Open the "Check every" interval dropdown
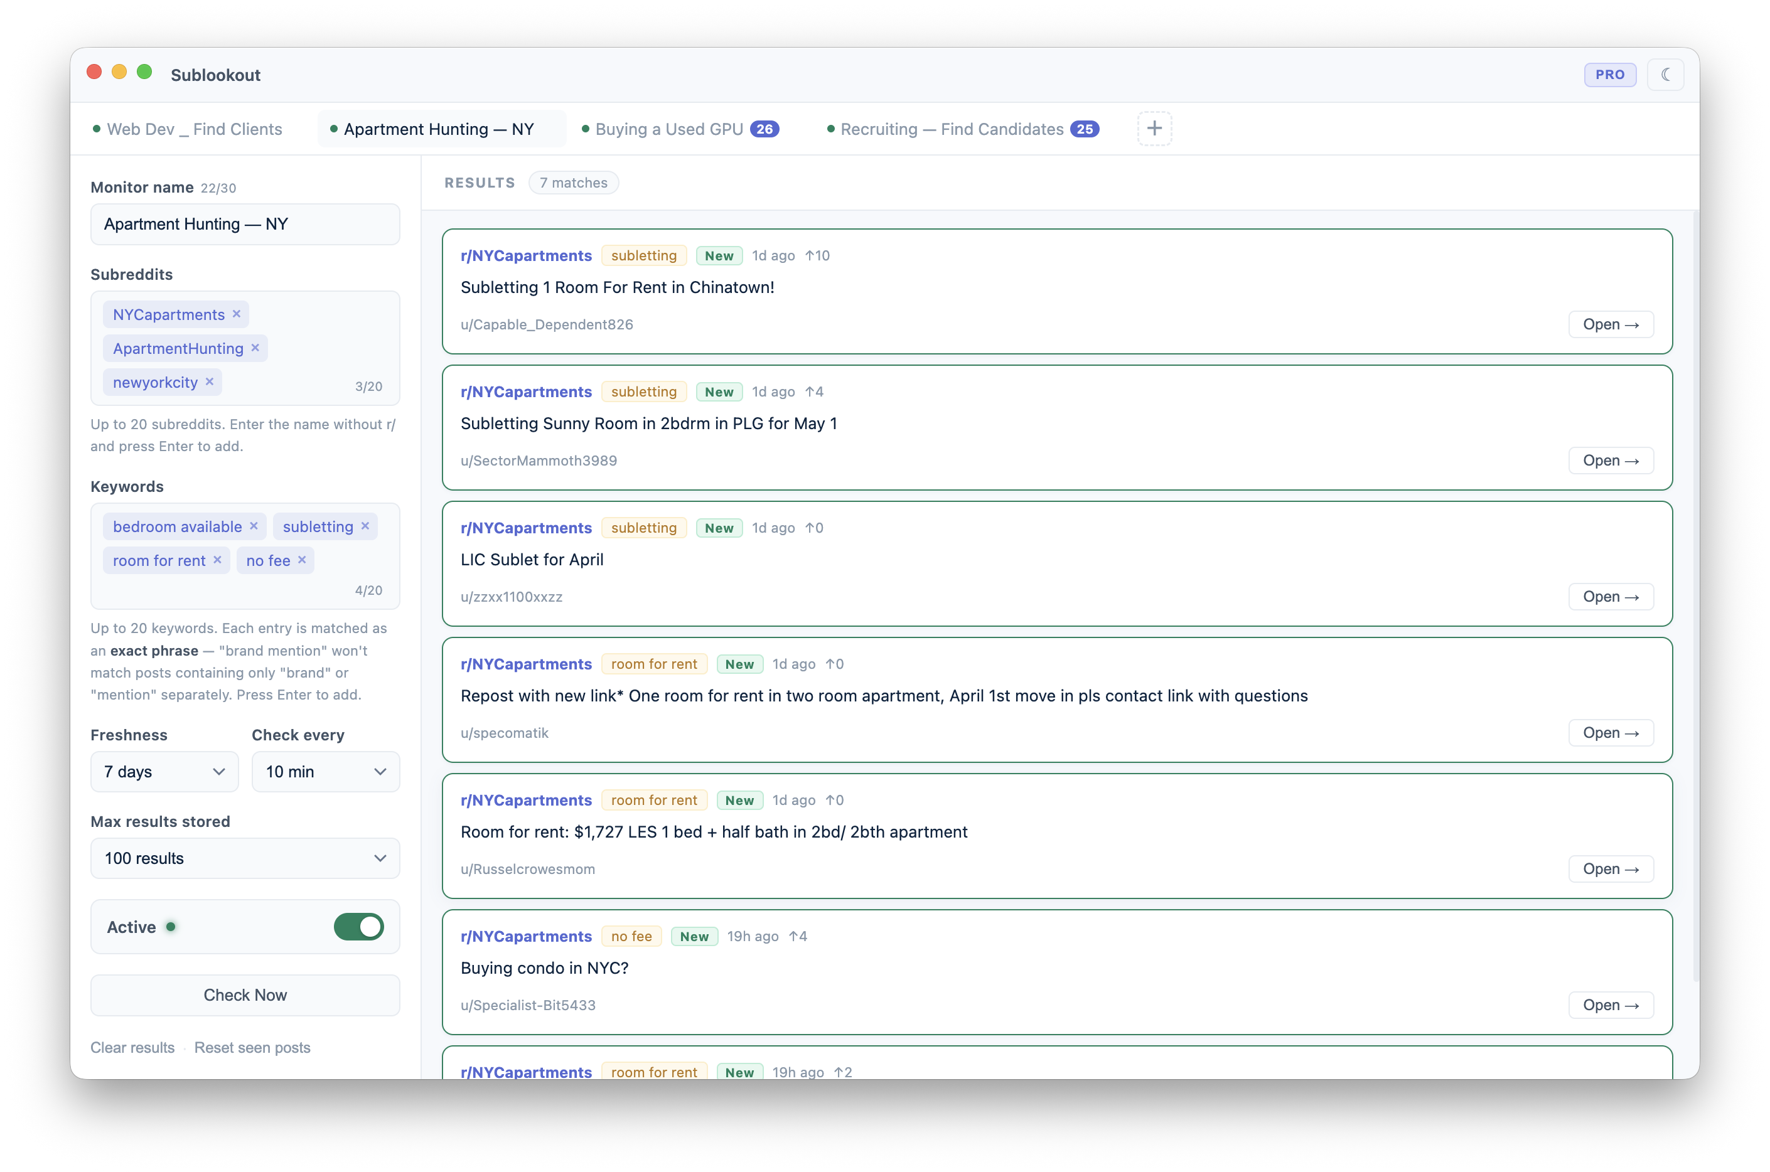 pos(325,771)
